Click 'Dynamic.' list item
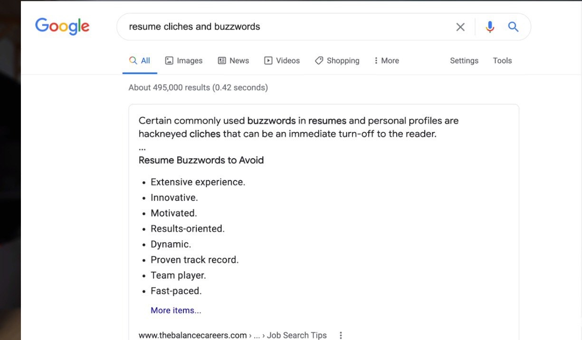 coord(171,245)
